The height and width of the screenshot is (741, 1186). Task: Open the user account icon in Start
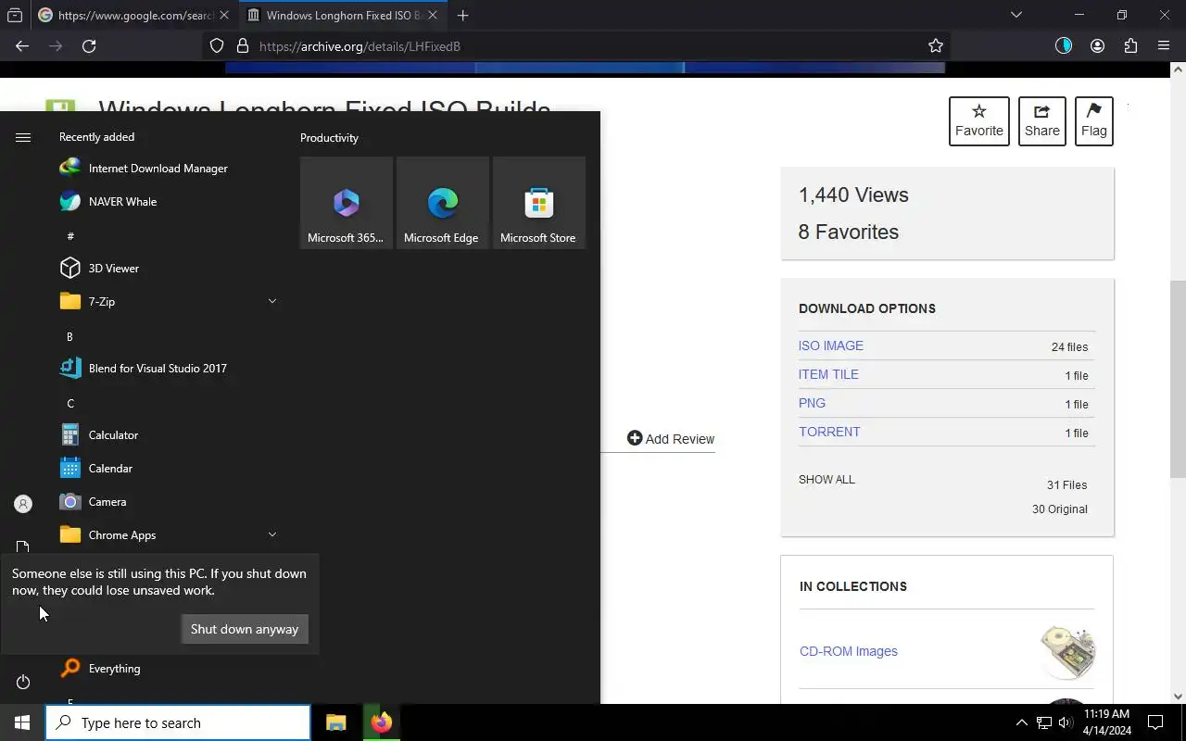point(23,504)
